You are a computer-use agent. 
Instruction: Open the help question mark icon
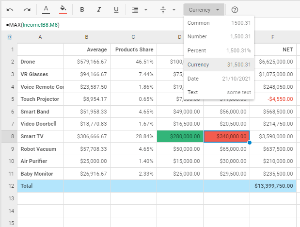[x=235, y=10]
